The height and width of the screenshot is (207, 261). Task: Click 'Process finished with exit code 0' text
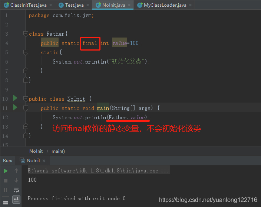pos(77,198)
